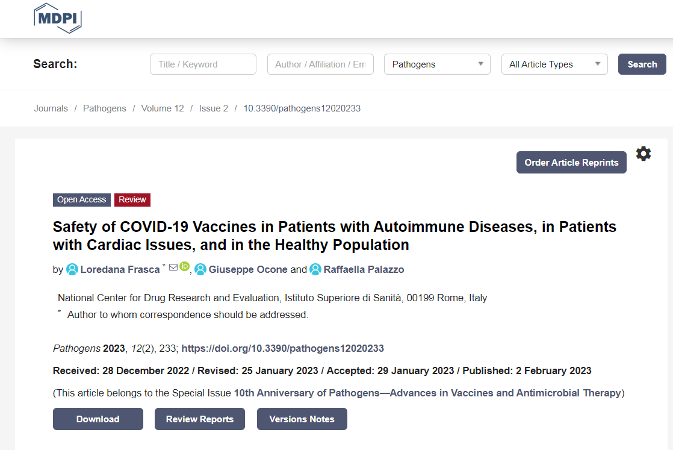Type in the Title / Keyword field
Image resolution: width=673 pixels, height=450 pixels.
[203, 64]
